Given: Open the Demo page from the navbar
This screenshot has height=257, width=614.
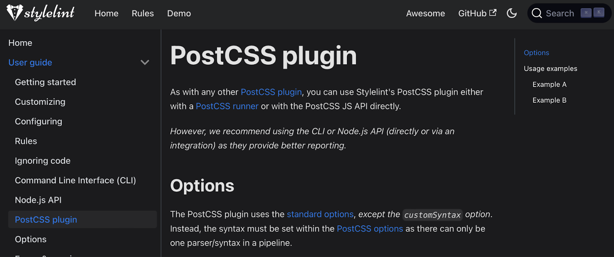Looking at the screenshot, I should click(x=179, y=13).
